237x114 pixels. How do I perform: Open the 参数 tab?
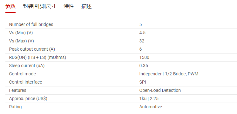coord(10,6)
